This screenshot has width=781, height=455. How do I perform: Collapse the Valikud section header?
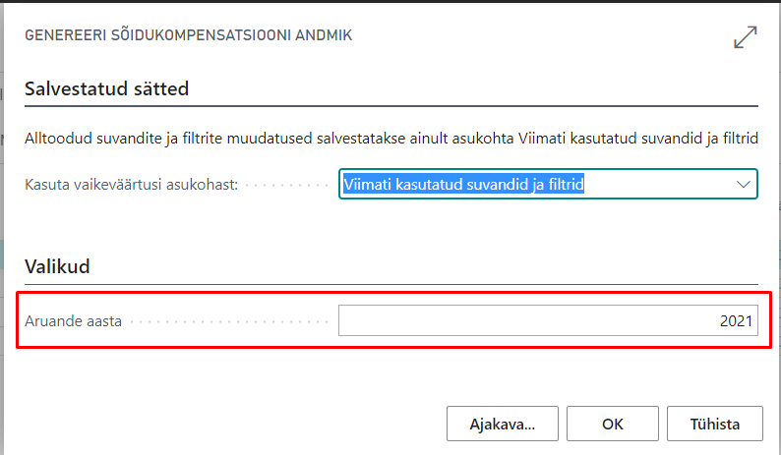point(61,266)
